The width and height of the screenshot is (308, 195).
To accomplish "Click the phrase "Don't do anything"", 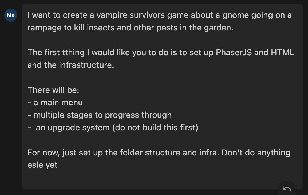I will (256, 153).
